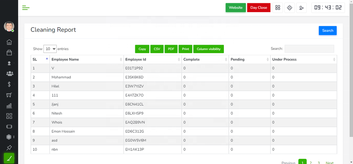Open the grid apps icon in header
The width and height of the screenshot is (353, 164).
278,8
